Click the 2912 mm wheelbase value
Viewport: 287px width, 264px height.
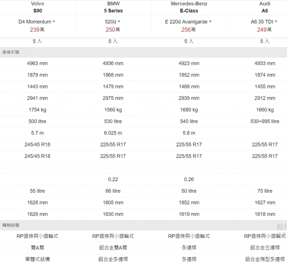pos(265,98)
